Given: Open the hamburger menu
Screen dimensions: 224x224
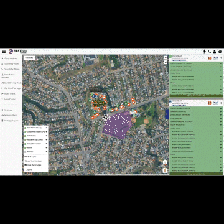Looking at the screenshot, I should [x=4, y=51].
